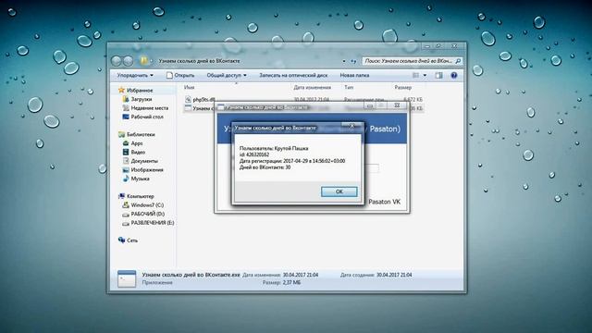592x333 pixels.
Task: Maximize the Explorer window
Action: (438, 46)
